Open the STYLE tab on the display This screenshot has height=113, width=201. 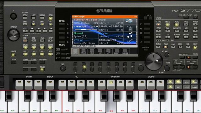coord(84,51)
